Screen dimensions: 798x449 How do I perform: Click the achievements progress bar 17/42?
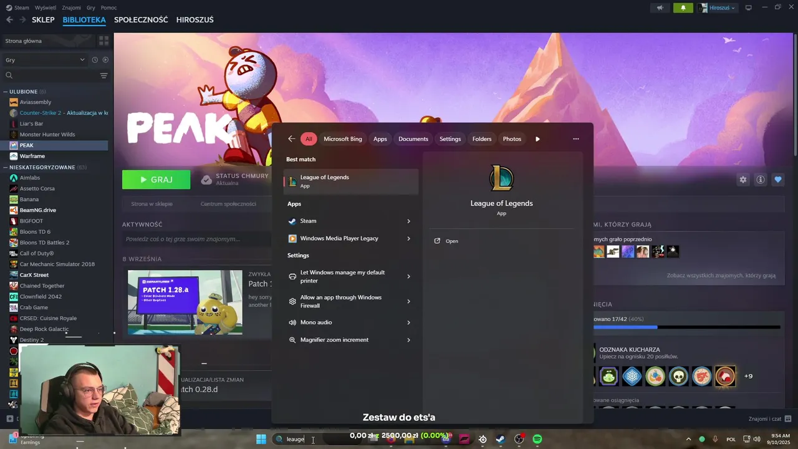(686, 327)
